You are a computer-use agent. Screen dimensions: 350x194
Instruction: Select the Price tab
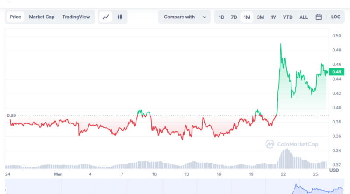pyautogui.click(x=15, y=17)
